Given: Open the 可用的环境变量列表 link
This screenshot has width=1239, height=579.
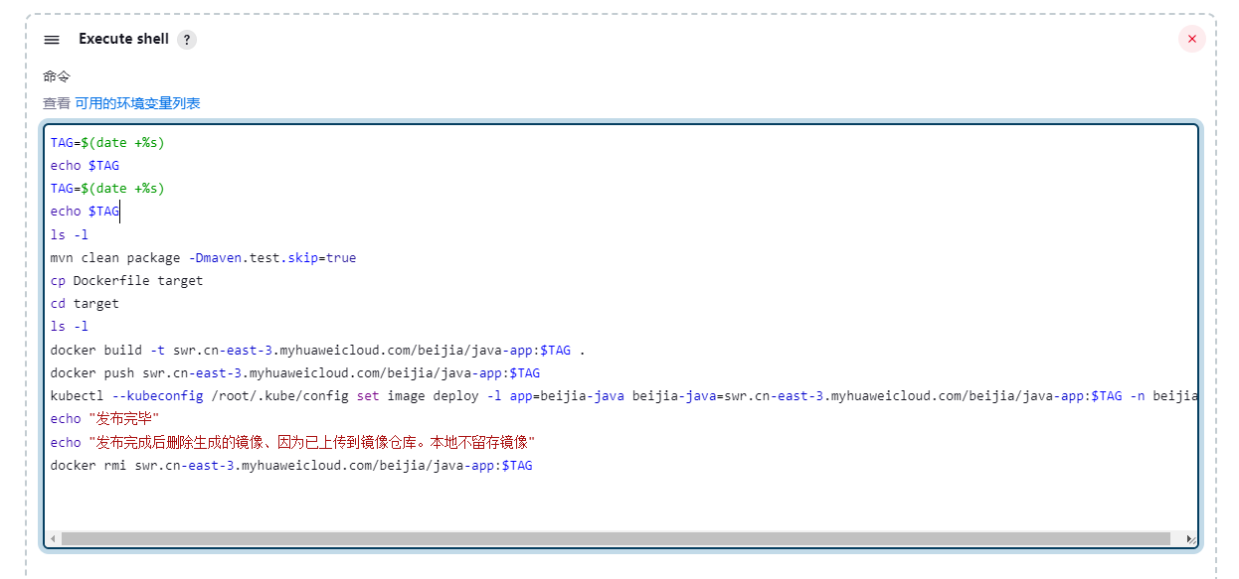Looking at the screenshot, I should (x=137, y=103).
